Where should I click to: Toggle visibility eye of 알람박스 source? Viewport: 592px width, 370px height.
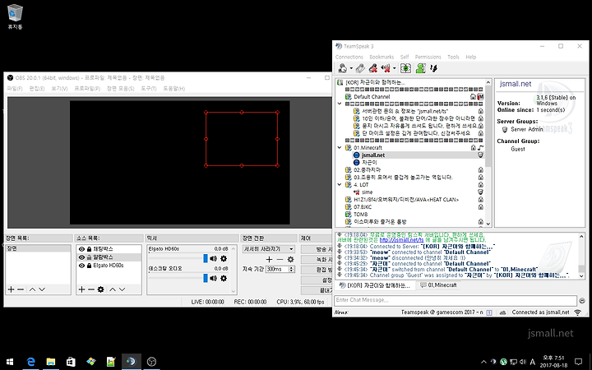pos(81,257)
